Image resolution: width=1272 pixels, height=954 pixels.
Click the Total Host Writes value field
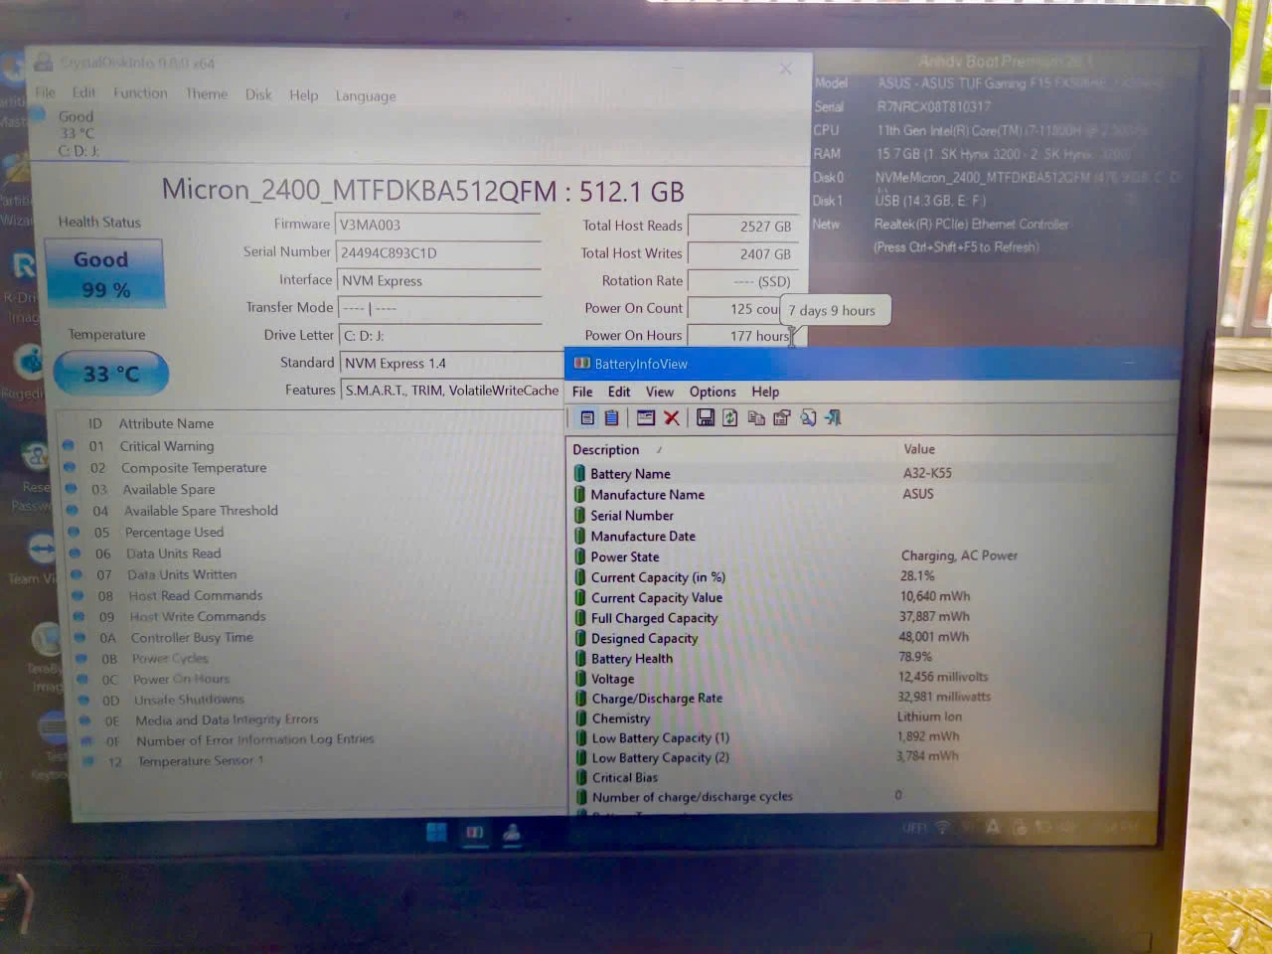click(742, 254)
